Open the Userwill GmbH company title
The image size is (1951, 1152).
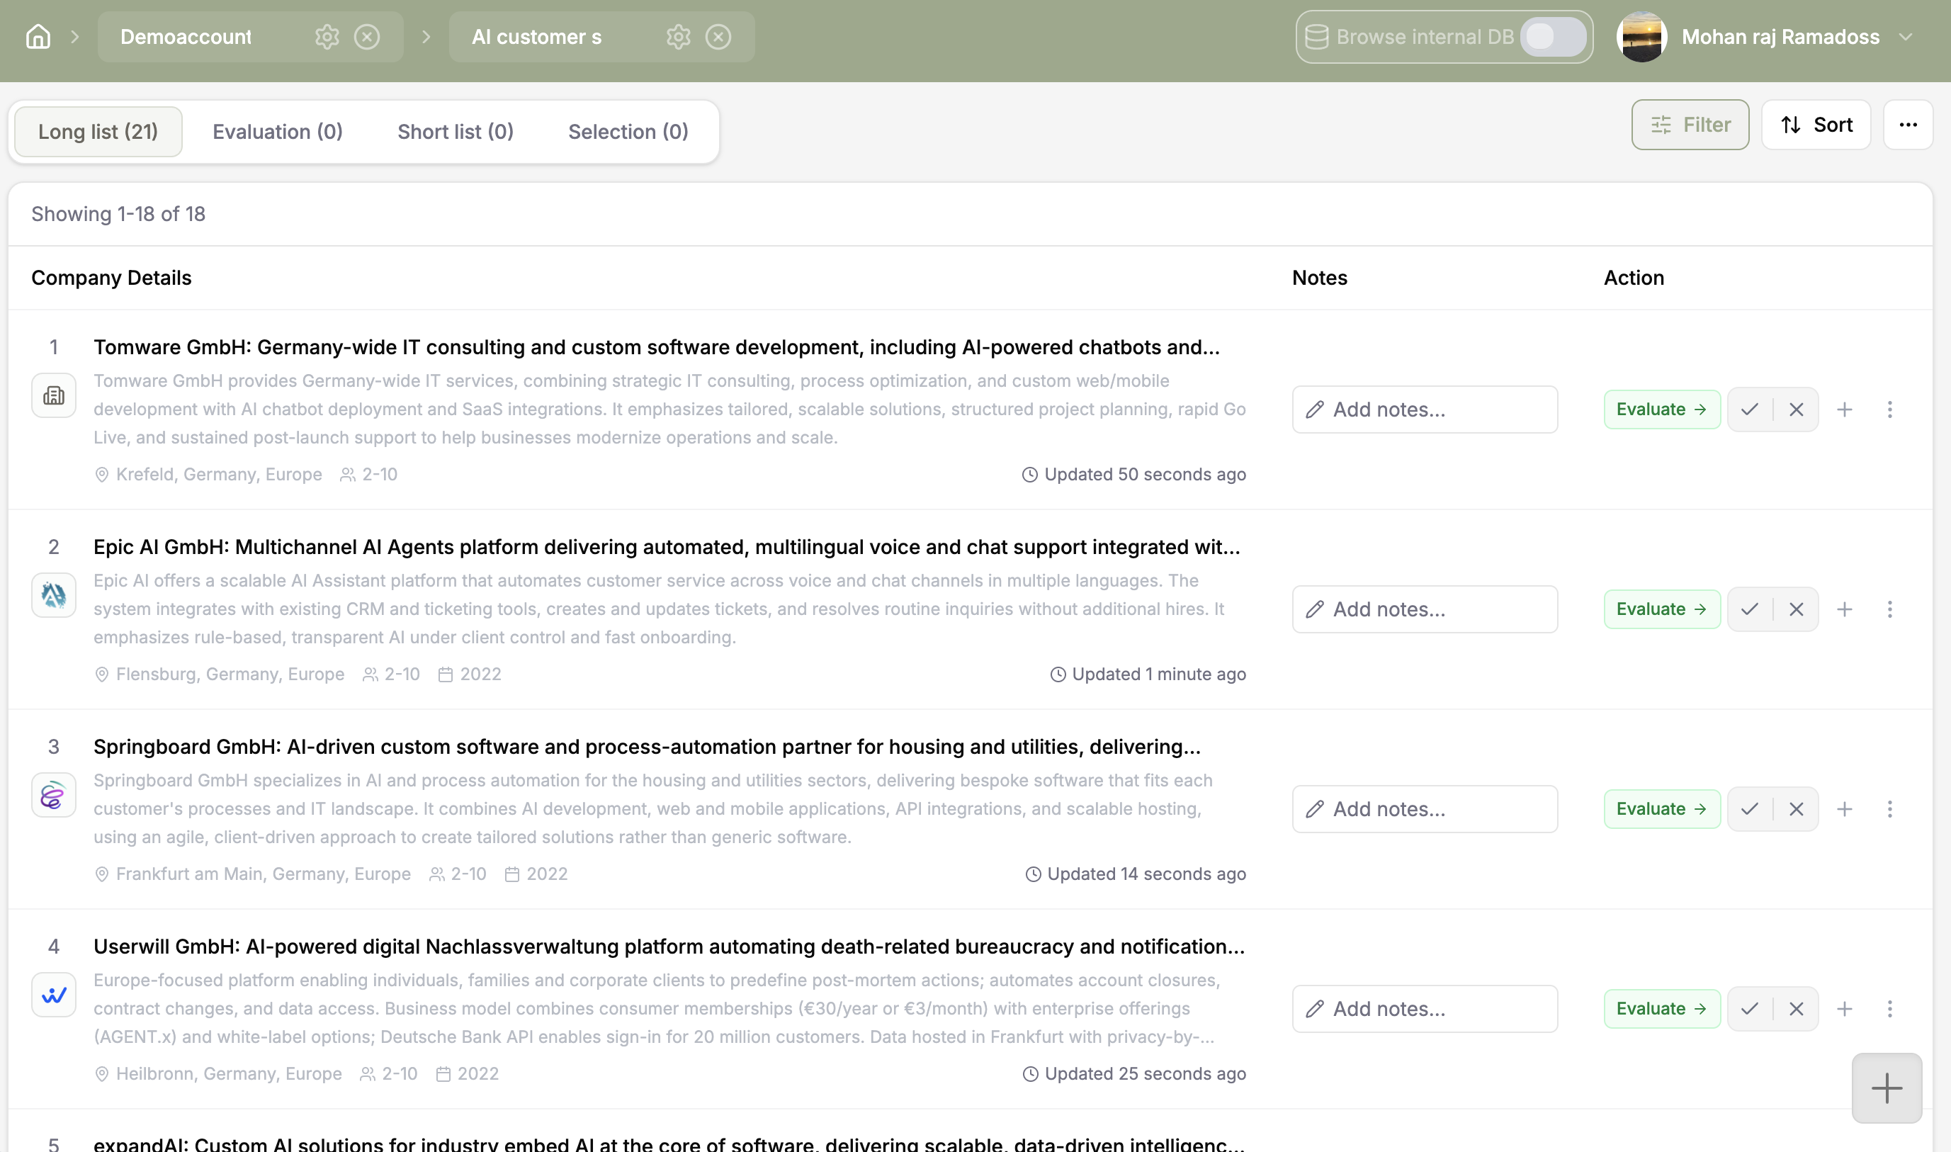(x=669, y=947)
